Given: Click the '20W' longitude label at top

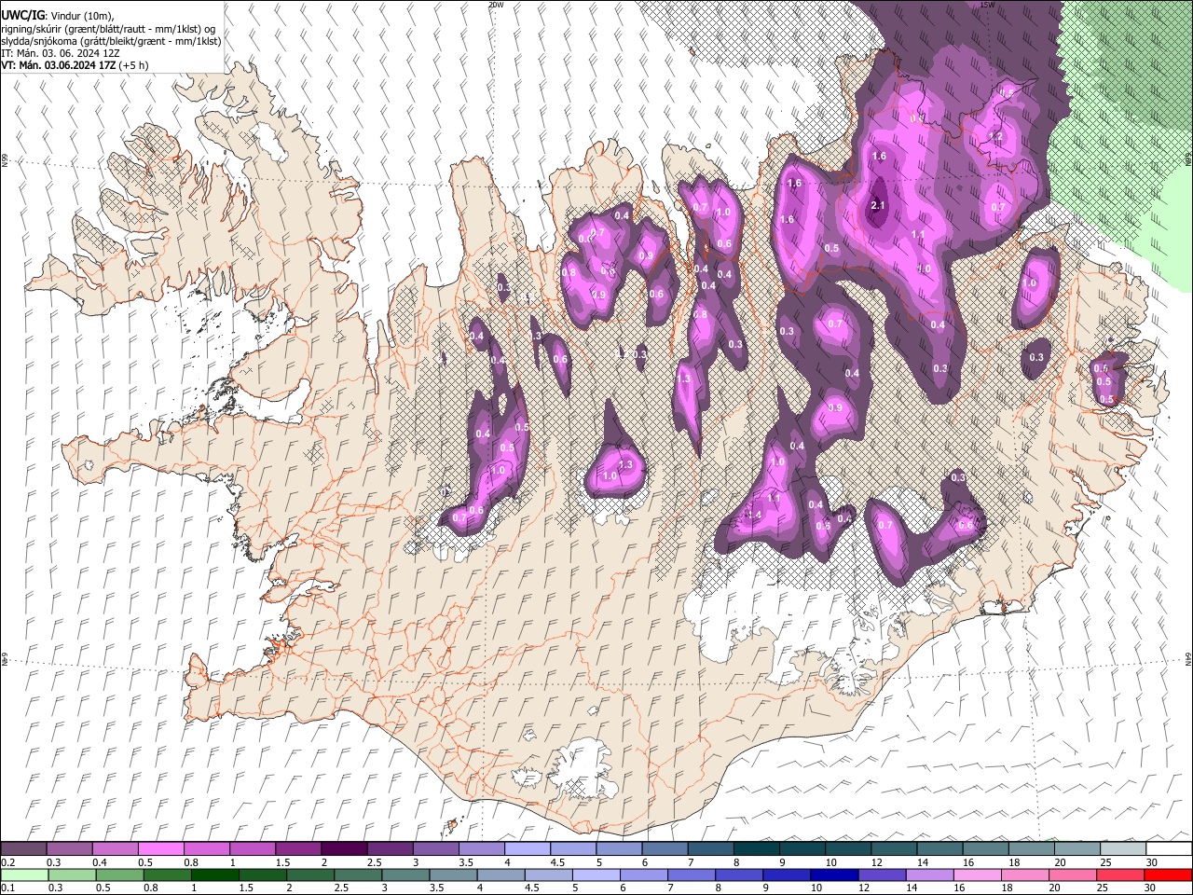Looking at the screenshot, I should pyautogui.click(x=496, y=5).
